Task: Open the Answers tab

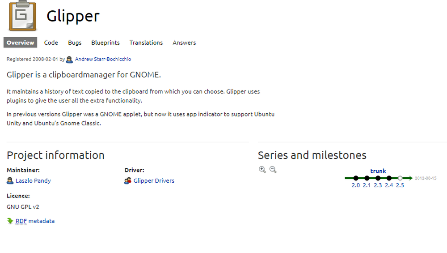Action: pos(184,43)
